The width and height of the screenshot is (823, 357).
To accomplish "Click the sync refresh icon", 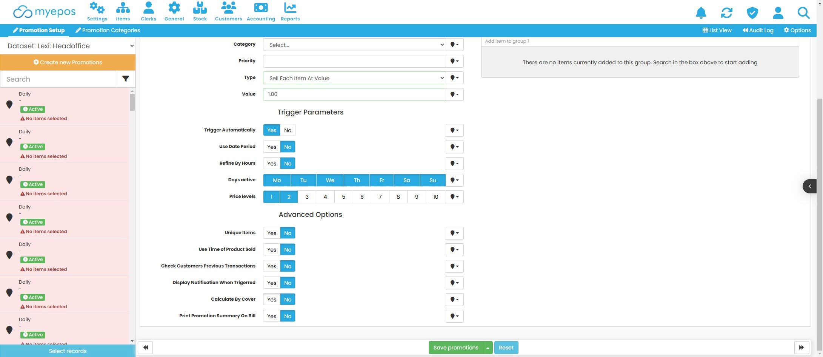I will pos(726,13).
